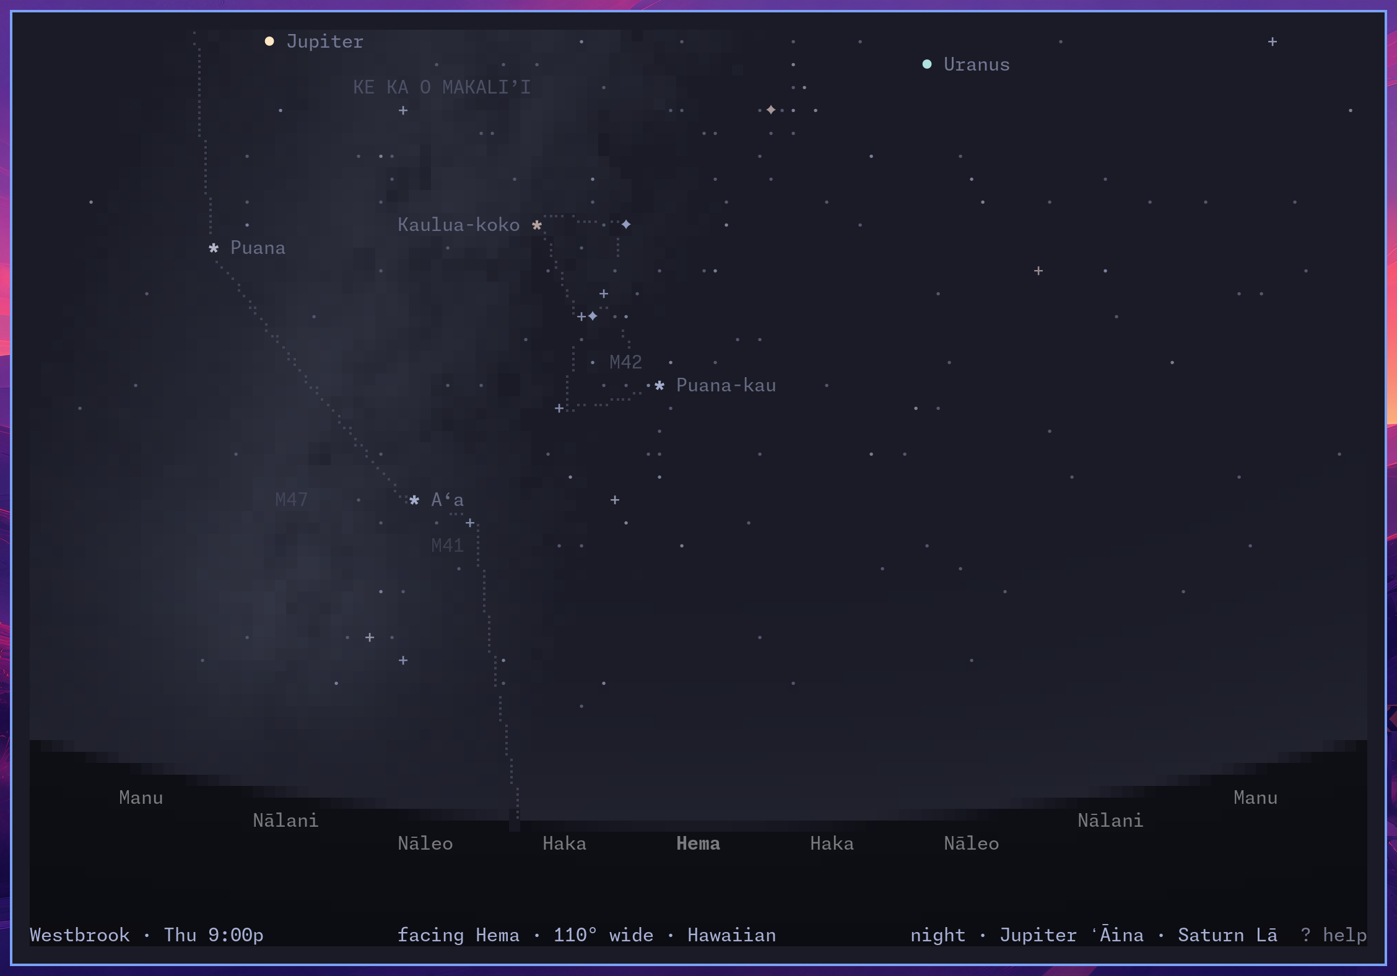
Task: Click the plus star just above M41 label
Action: tap(470, 523)
